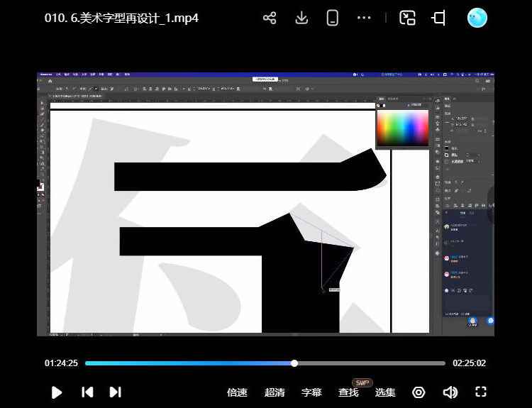532x408 pixels.
Task: Click the picture-in-picture window icon
Action: (x=407, y=18)
